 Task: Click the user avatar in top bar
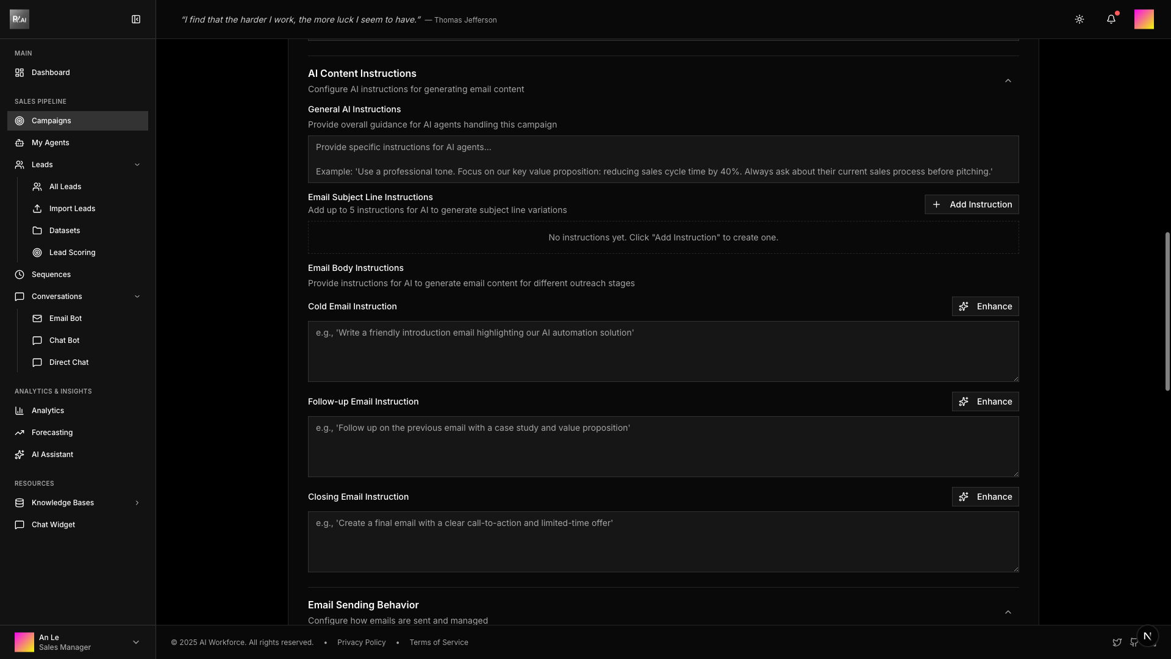click(x=1144, y=20)
